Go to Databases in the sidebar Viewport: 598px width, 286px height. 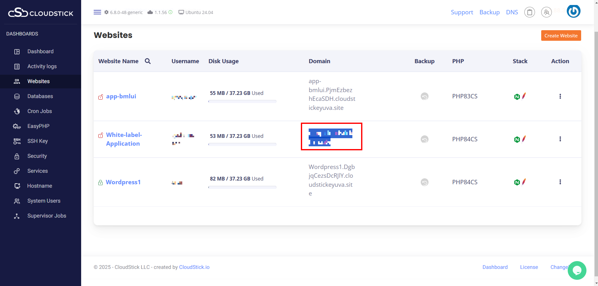(x=40, y=96)
